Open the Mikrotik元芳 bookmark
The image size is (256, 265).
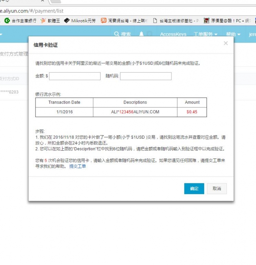point(80,21)
